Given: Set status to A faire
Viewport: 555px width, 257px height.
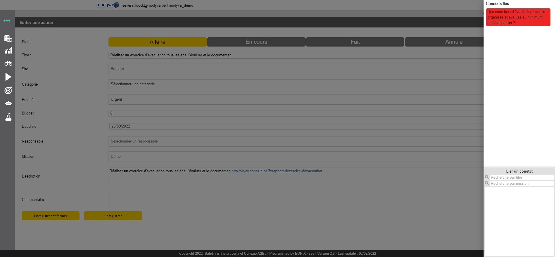Looking at the screenshot, I should (157, 42).
